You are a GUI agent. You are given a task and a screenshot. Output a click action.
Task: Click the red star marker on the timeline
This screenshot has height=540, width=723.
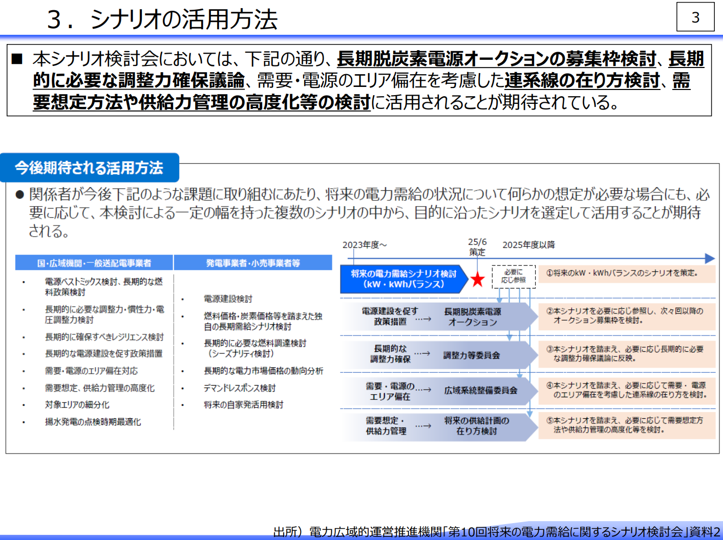[478, 279]
